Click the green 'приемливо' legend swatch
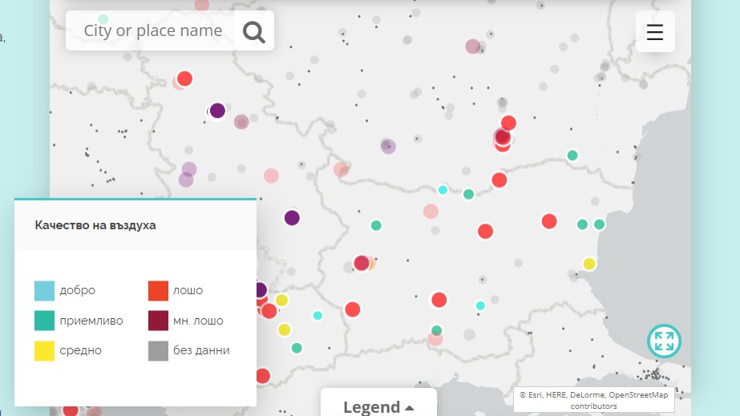 (44, 321)
